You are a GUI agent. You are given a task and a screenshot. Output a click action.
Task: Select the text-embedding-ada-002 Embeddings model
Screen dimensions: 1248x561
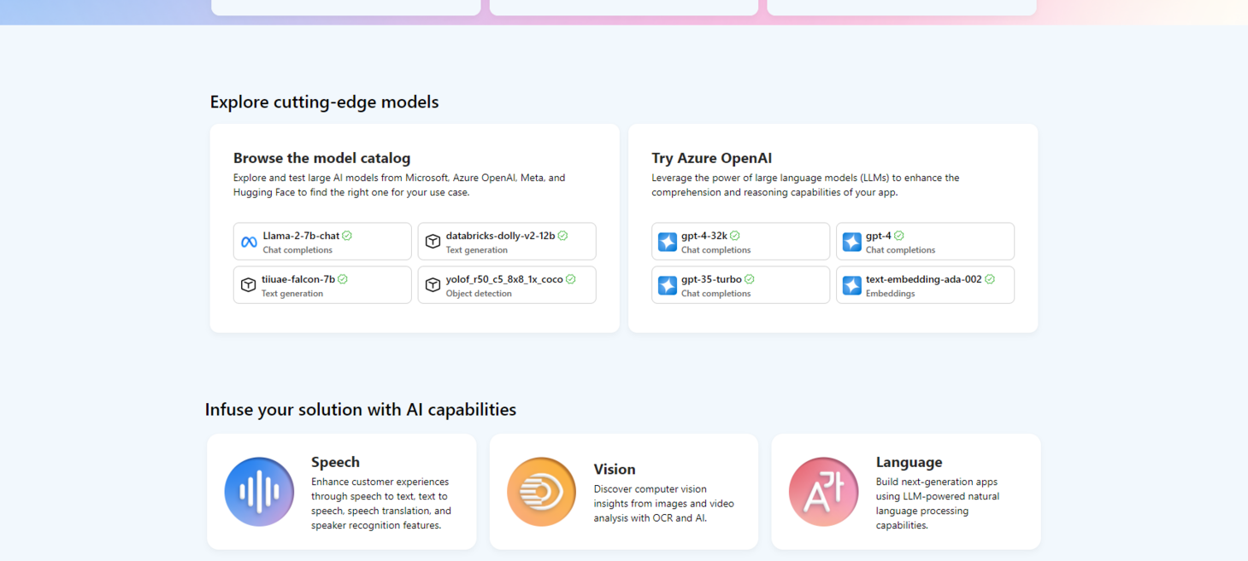925,284
